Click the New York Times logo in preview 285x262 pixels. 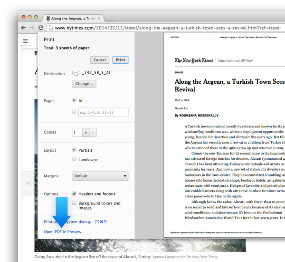pyautogui.click(x=194, y=60)
